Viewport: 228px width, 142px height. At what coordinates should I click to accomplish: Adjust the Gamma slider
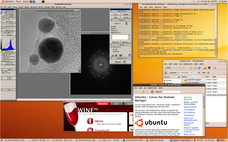(x=8, y=59)
